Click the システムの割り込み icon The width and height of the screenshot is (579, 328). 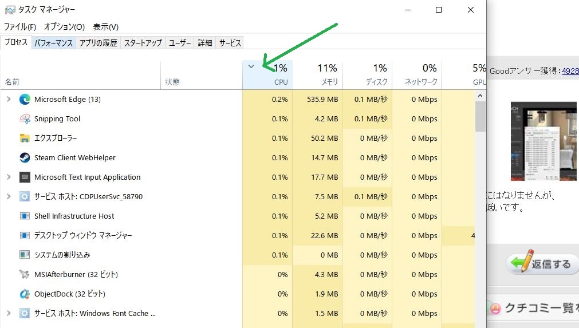point(25,255)
